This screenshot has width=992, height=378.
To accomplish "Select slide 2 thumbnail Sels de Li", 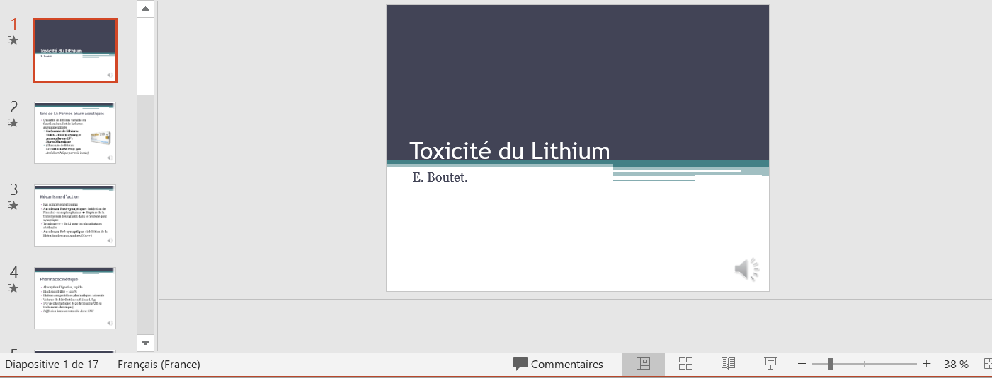I will point(75,133).
